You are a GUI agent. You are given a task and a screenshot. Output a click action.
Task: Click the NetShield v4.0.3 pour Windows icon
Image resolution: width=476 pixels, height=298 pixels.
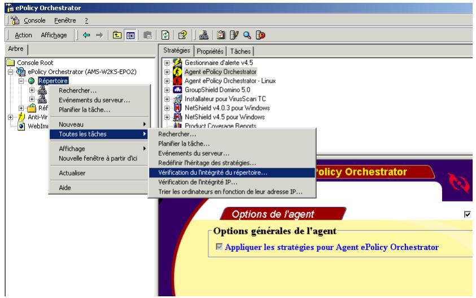pyautogui.click(x=177, y=108)
